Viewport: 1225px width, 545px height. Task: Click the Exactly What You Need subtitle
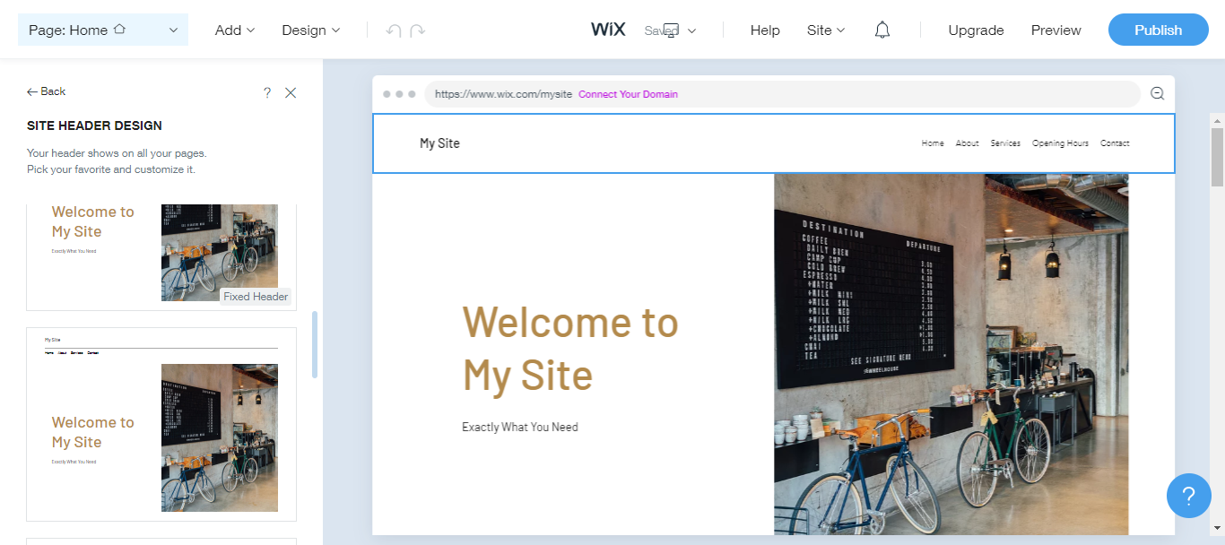click(x=520, y=427)
